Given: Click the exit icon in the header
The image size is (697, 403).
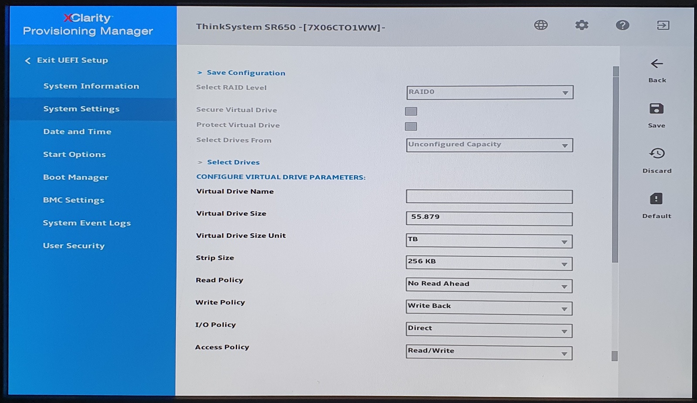Looking at the screenshot, I should coord(663,25).
